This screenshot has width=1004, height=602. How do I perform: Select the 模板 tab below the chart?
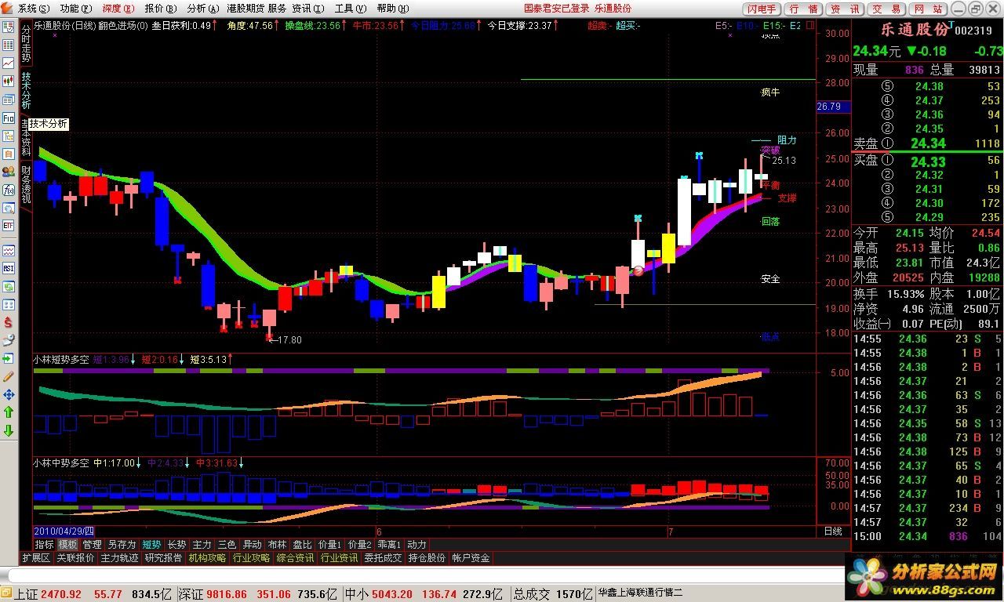[67, 544]
